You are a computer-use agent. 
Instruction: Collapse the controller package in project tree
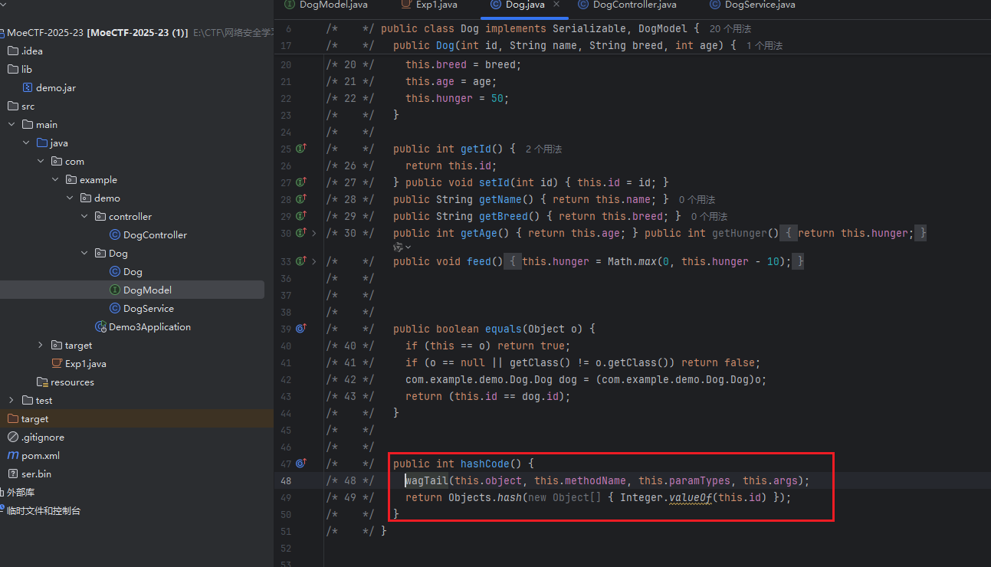click(85, 217)
